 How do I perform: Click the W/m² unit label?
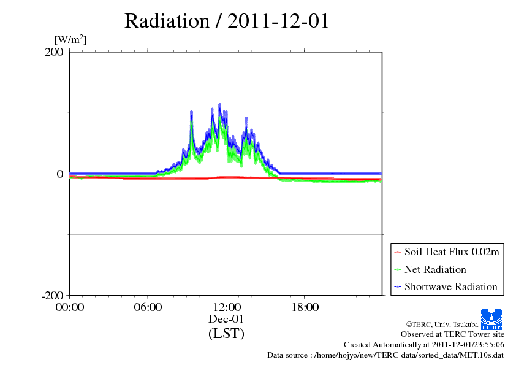click(70, 40)
